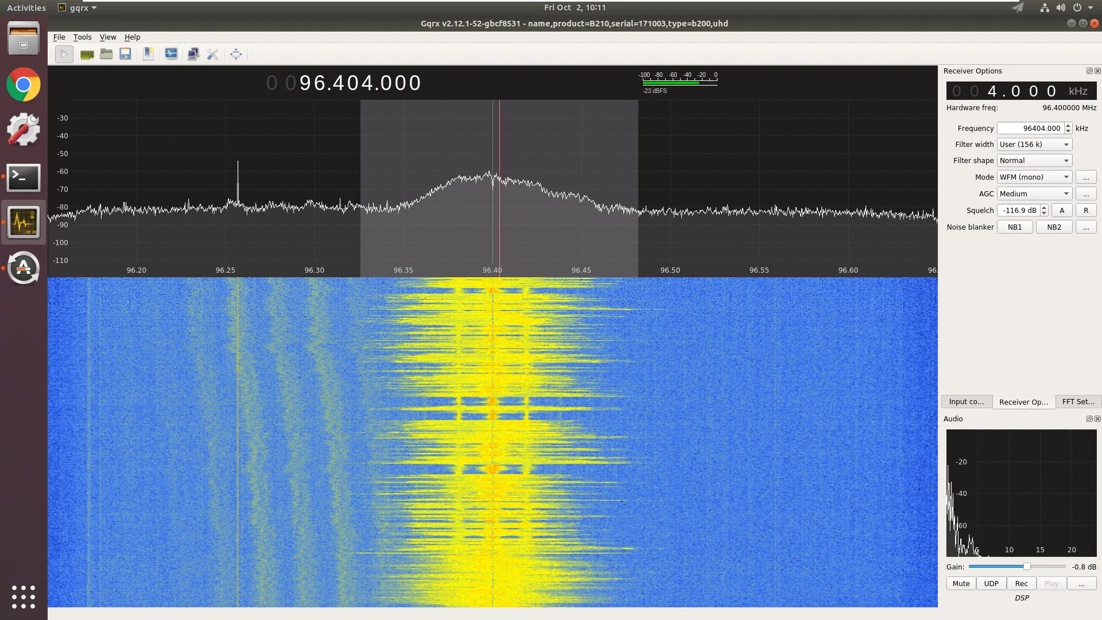Screen dimensions: 1102x620
Task: Toggle audio Mute button
Action: (x=961, y=584)
